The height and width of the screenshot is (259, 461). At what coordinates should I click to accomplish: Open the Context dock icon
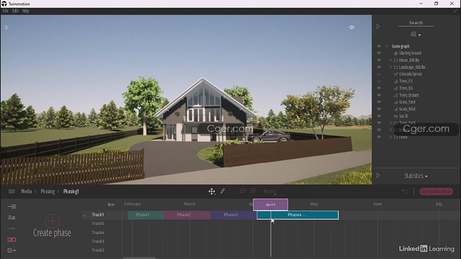tap(12, 217)
